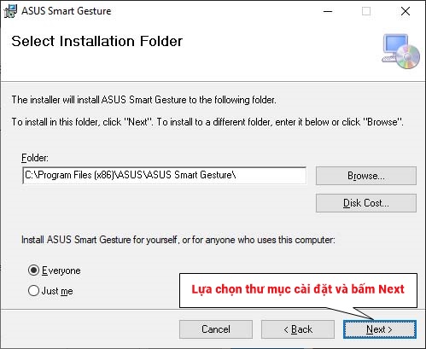This screenshot has width=426, height=349.
Task: Click the ASUS Smart Gesture installer title bar icon
Action: click(10, 11)
